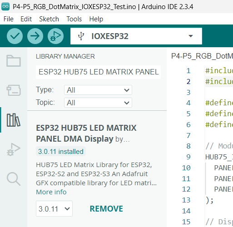Click line number 15 in the editor
233x227 pixels.
(186, 222)
